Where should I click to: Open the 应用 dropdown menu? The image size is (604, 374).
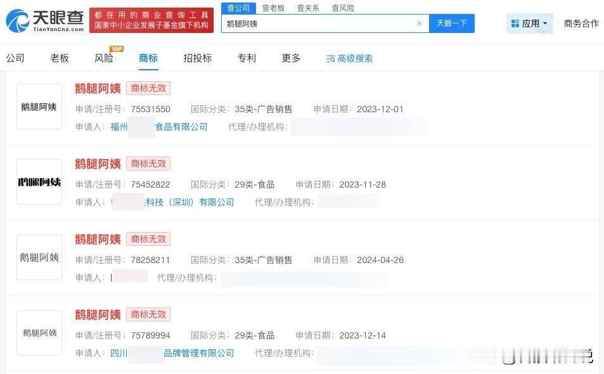pyautogui.click(x=530, y=23)
